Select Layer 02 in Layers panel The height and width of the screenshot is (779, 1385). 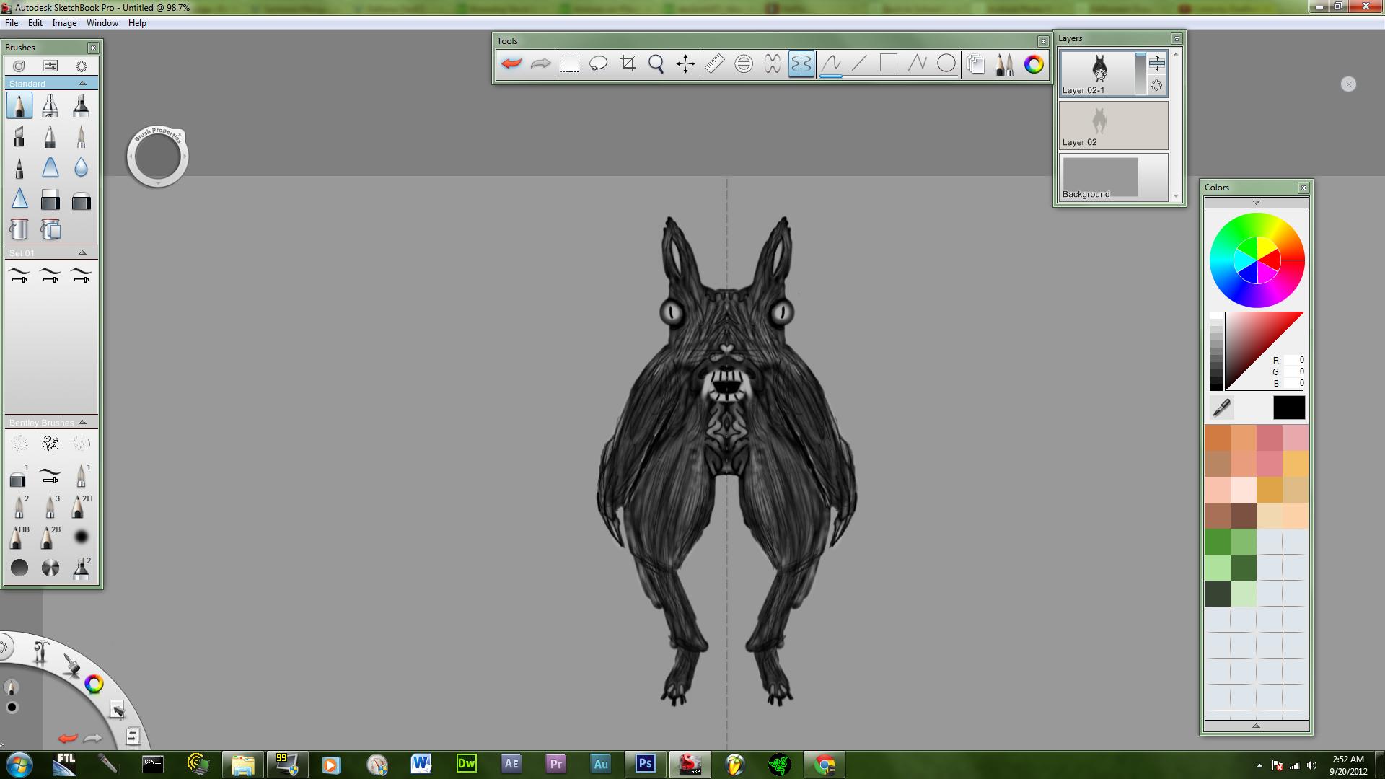(x=1113, y=125)
